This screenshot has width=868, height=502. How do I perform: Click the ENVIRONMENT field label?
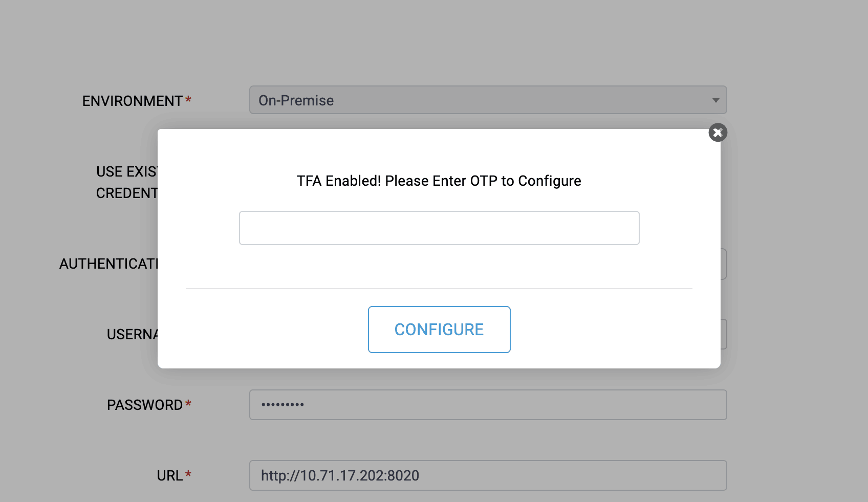pyautogui.click(x=132, y=101)
